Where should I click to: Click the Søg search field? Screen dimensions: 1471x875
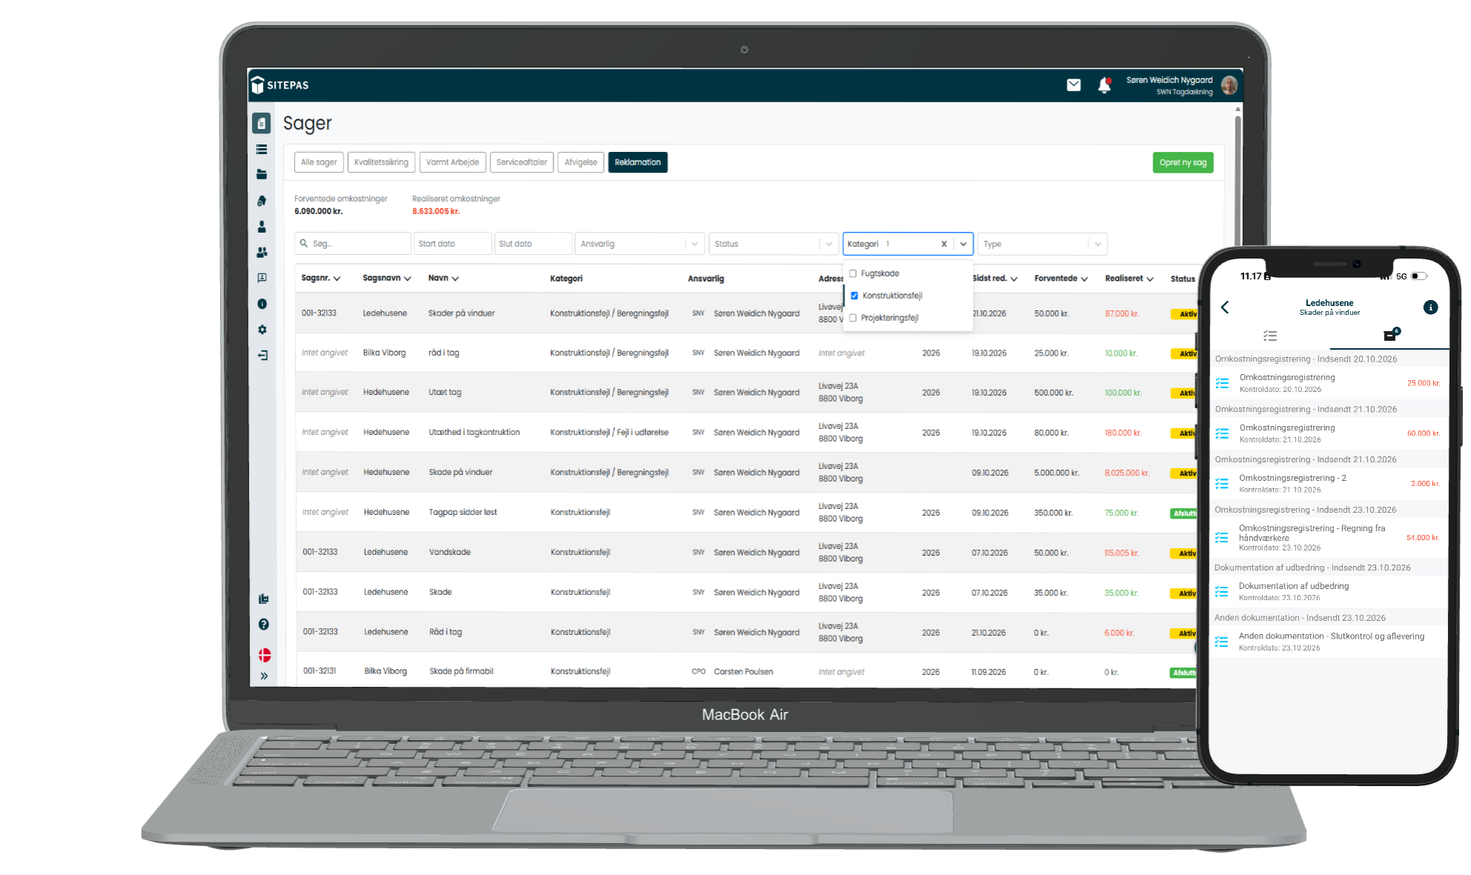tap(353, 244)
